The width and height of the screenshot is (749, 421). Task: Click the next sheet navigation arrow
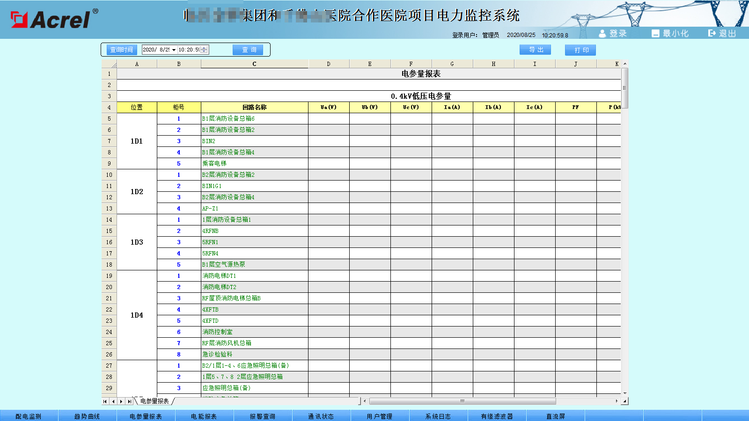tap(121, 401)
